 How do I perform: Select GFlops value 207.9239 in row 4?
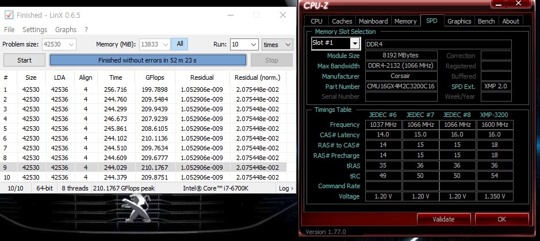click(x=155, y=119)
